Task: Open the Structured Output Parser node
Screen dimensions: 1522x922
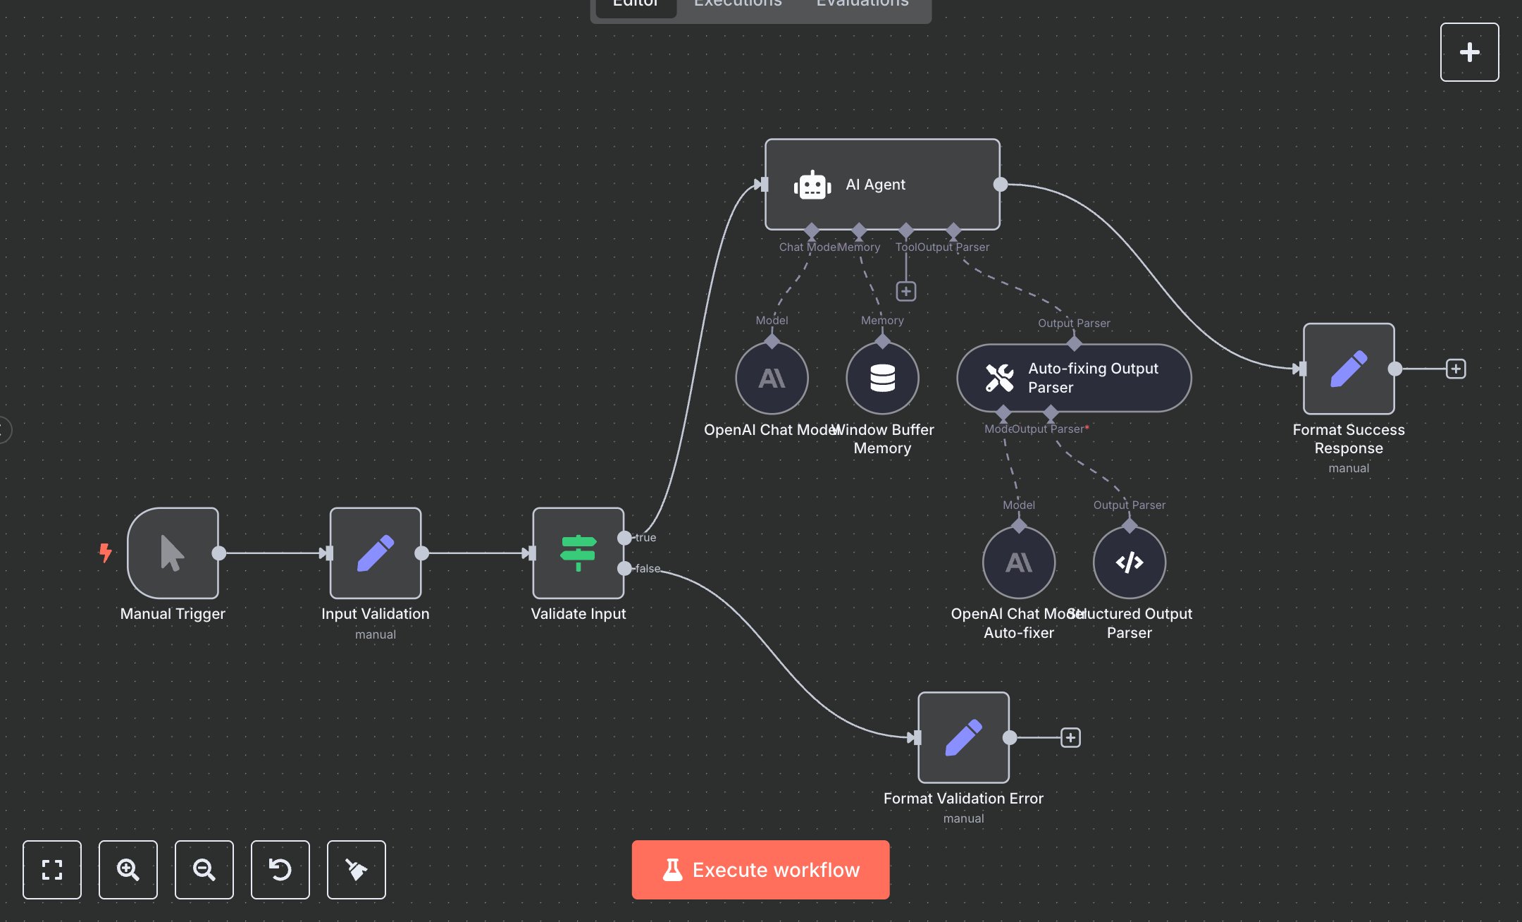Action: (x=1128, y=562)
